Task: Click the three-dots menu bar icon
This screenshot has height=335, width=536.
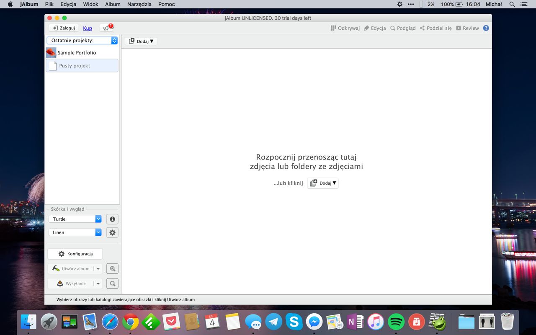Action: pyautogui.click(x=410, y=4)
